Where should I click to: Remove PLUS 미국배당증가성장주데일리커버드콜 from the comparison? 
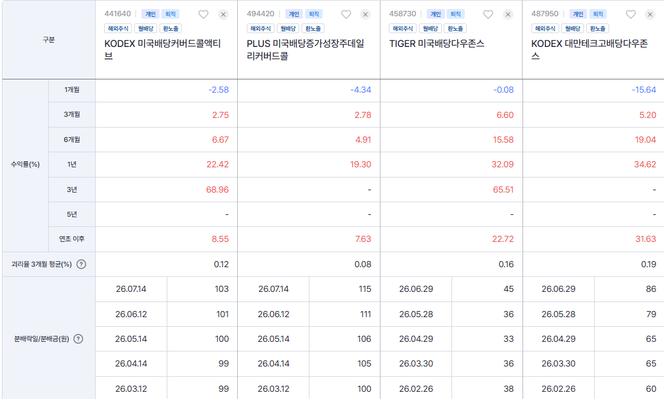click(x=365, y=14)
